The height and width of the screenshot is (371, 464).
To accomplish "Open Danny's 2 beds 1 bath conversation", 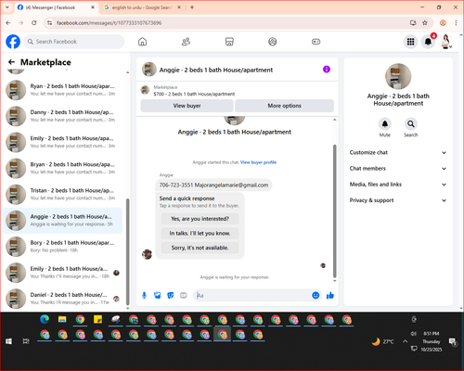I will (63, 116).
